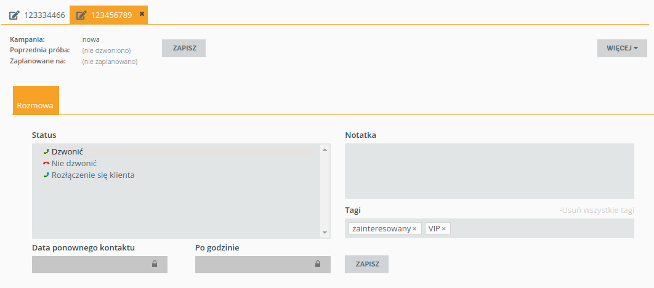Click the Data ponownego kontaktu field
This screenshot has width=654, height=288.
coord(100,264)
